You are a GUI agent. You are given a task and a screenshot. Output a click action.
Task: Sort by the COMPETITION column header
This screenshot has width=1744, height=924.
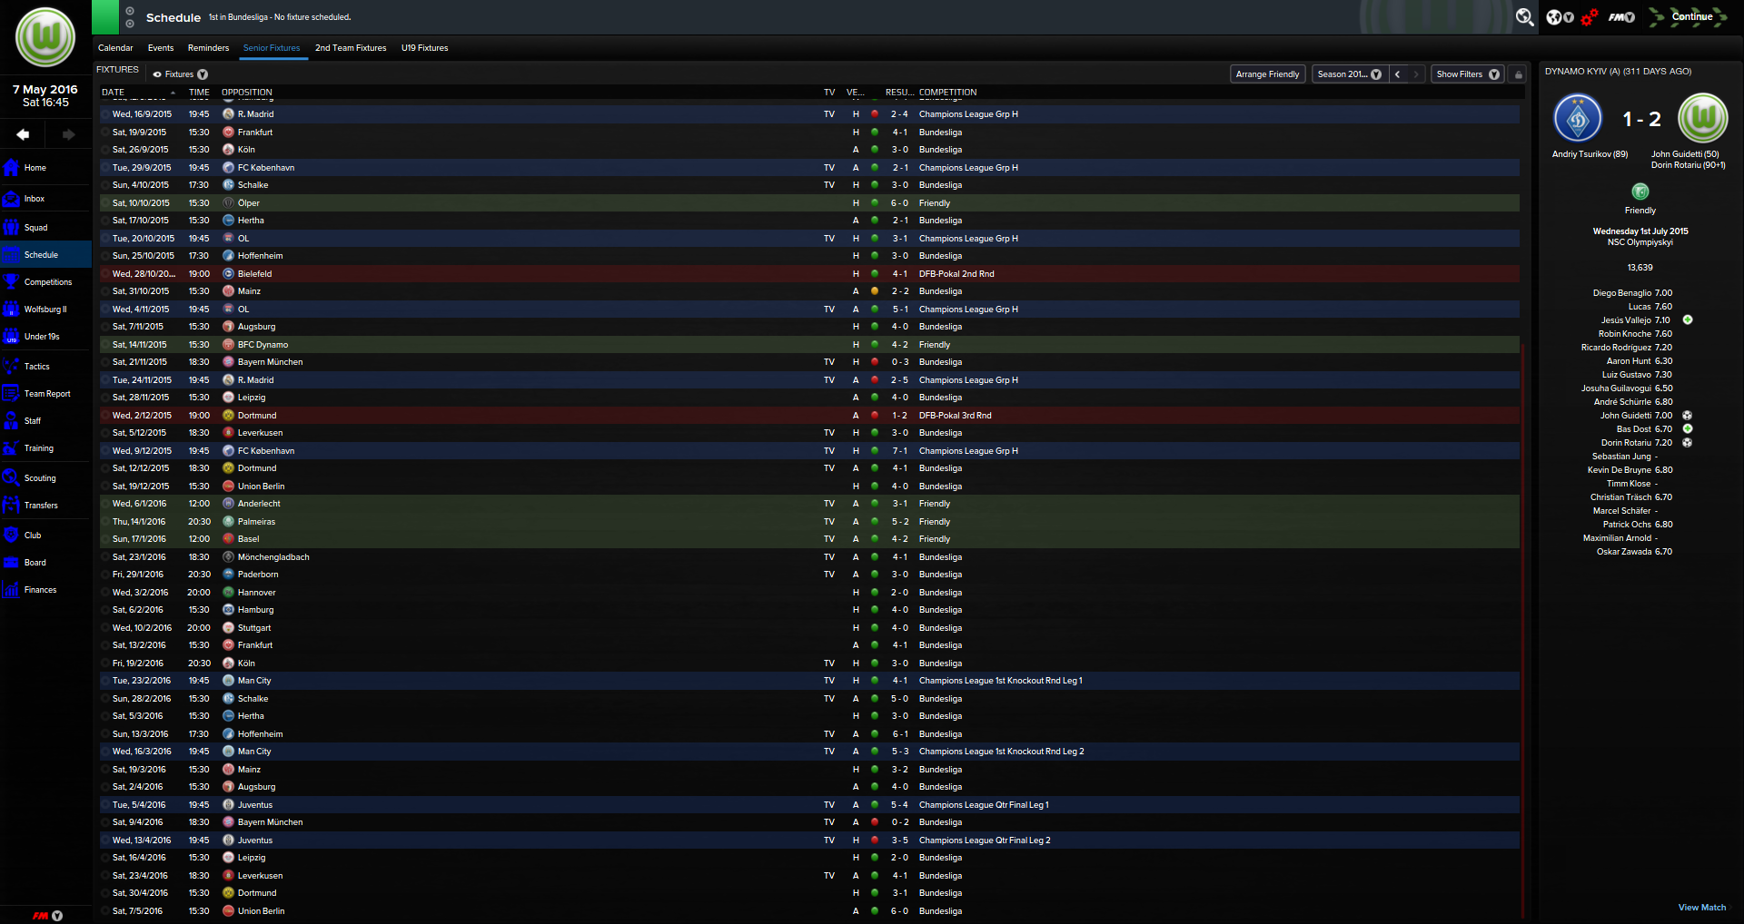948,93
